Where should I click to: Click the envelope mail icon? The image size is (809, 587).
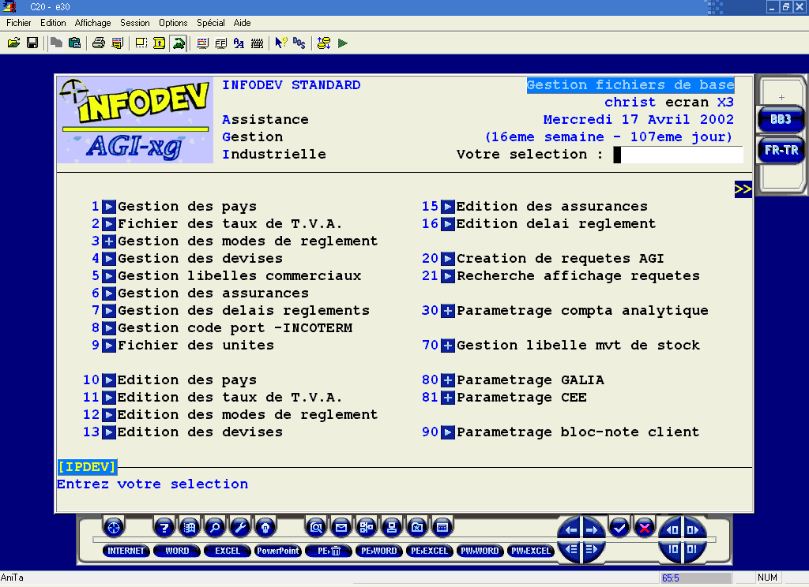(x=341, y=527)
